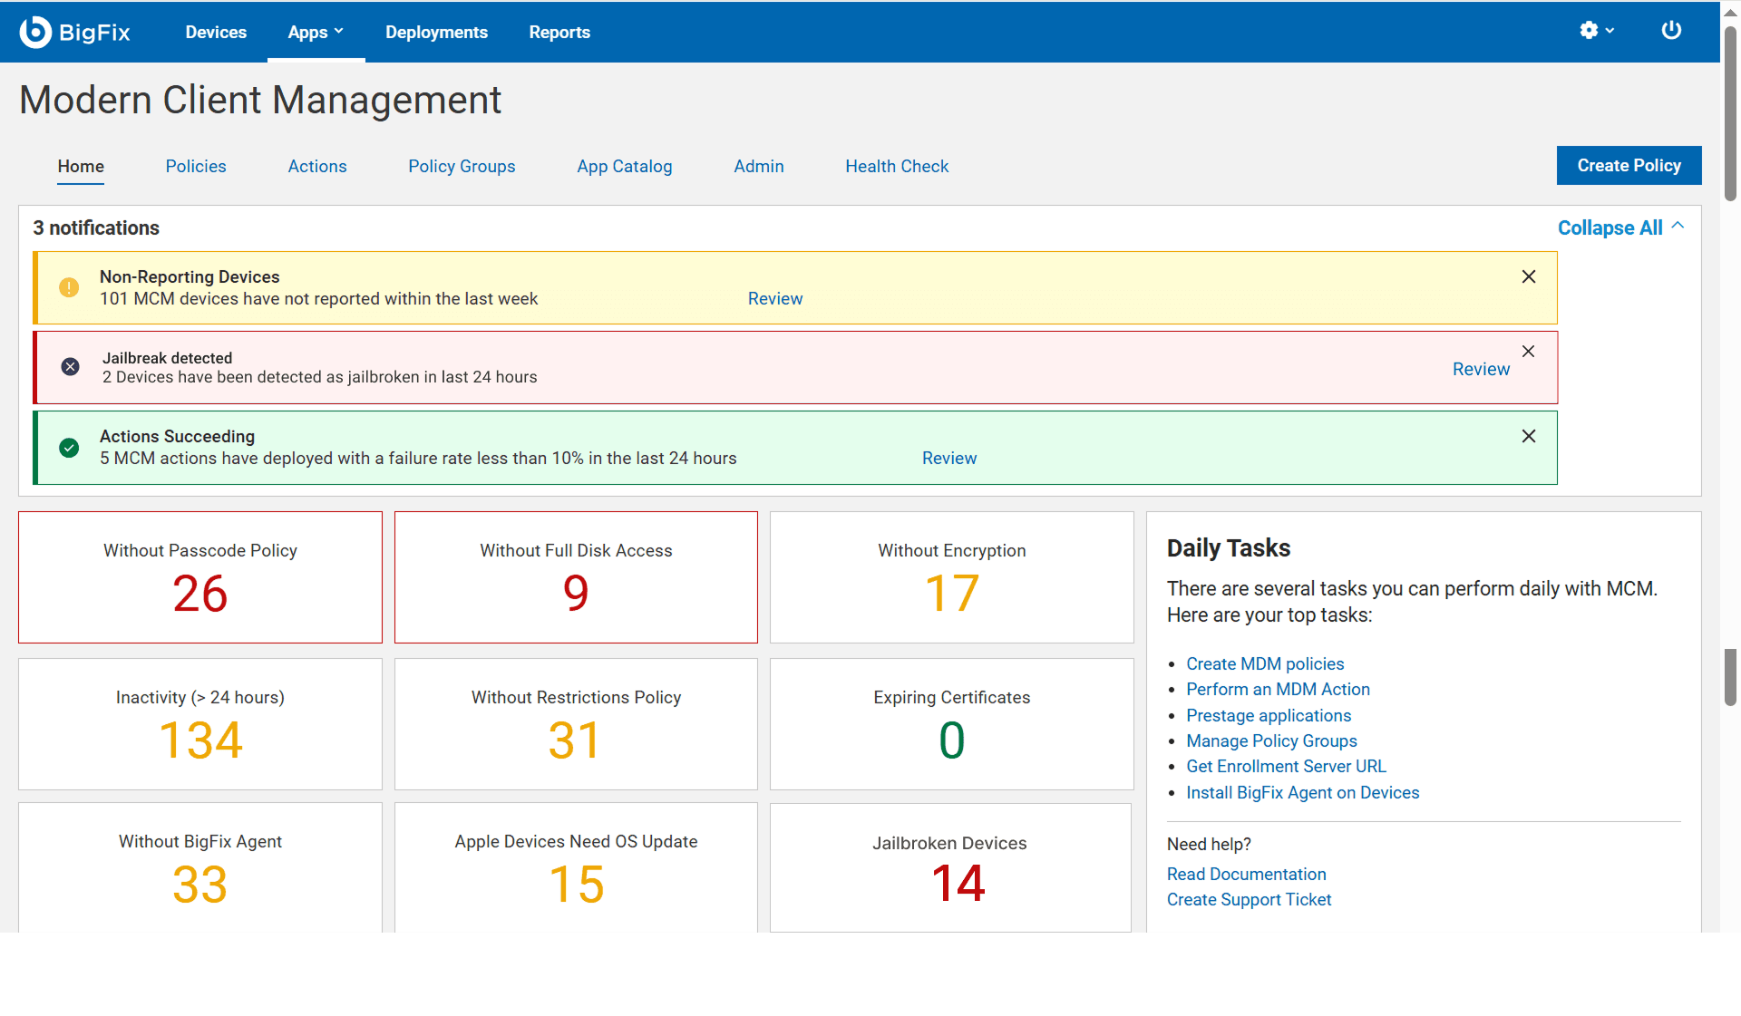Switch to the Health Check tab
The image size is (1741, 1016).
(897, 167)
